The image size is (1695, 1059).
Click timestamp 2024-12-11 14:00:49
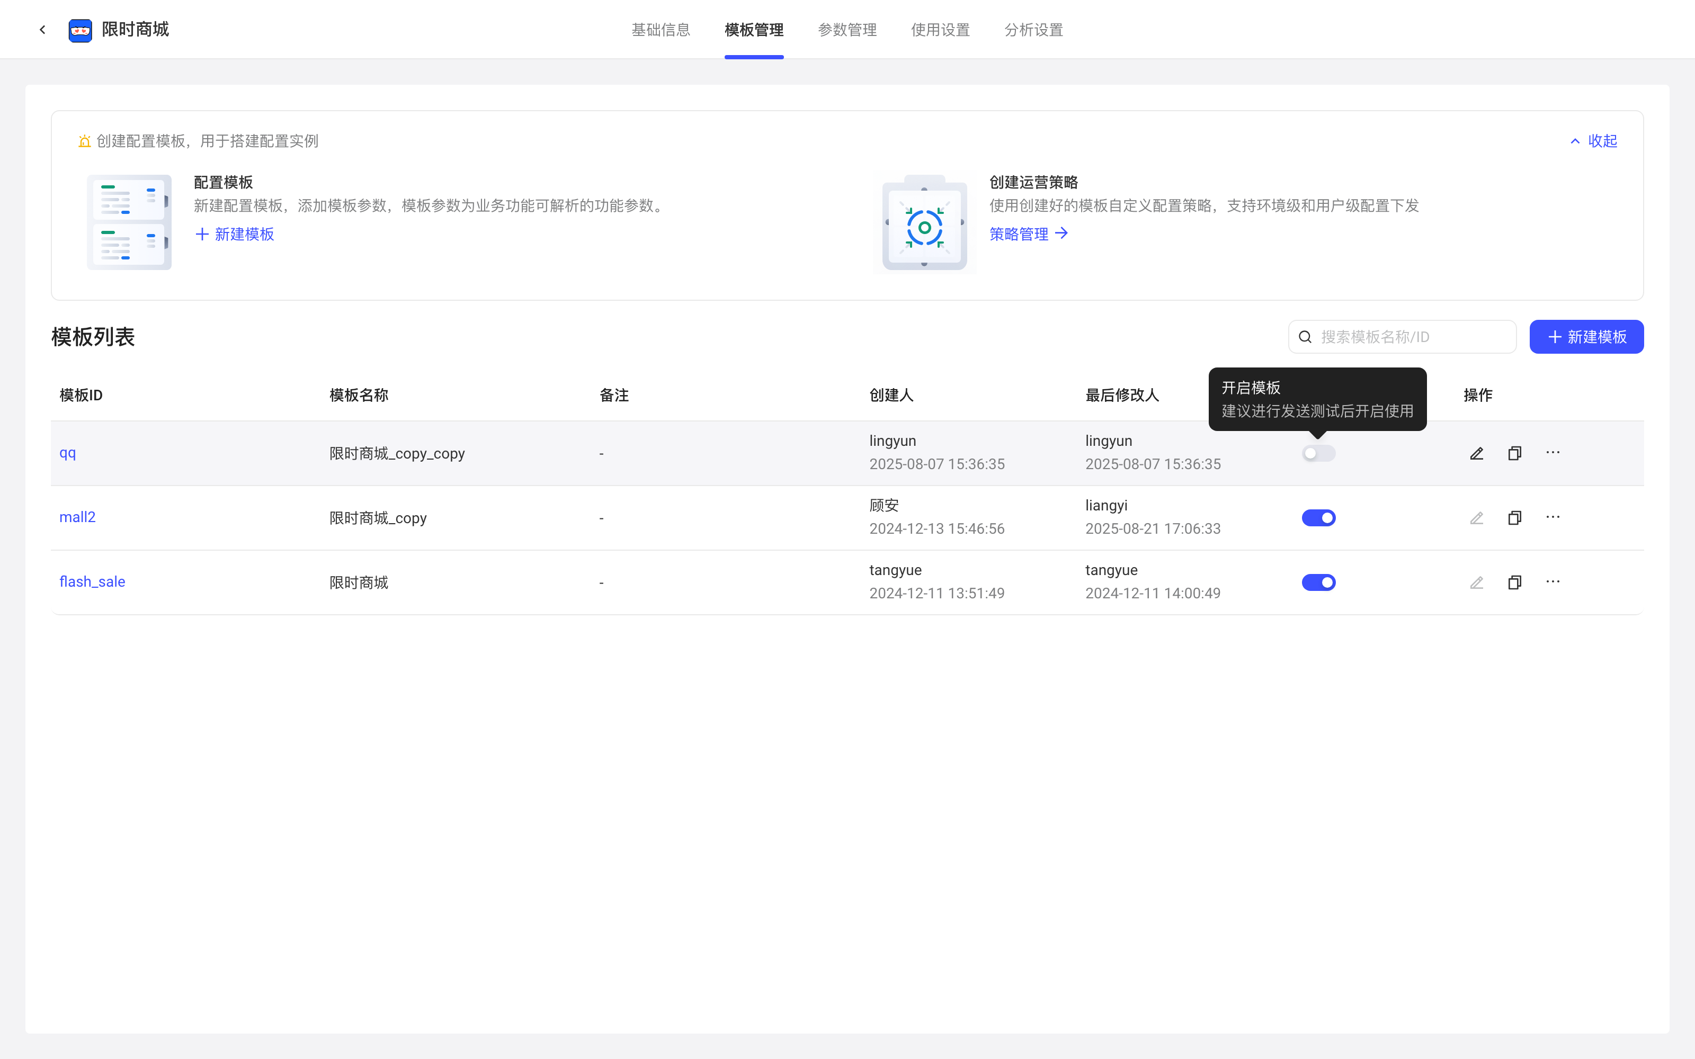tap(1153, 593)
